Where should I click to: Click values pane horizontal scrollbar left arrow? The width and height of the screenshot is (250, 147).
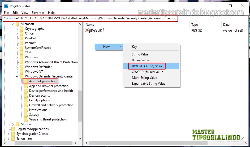[86, 143]
